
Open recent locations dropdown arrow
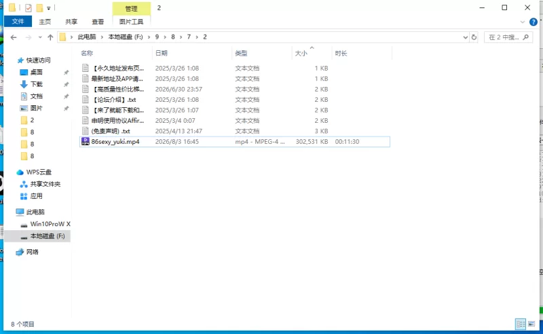point(40,37)
